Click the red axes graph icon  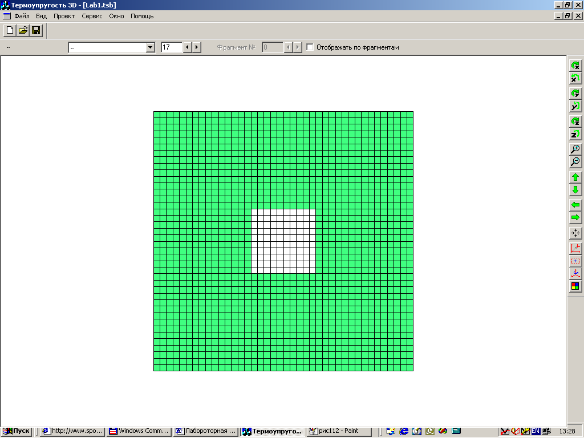(x=575, y=249)
